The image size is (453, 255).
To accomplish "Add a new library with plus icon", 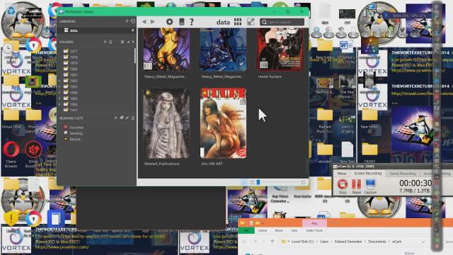I will point(127,21).
